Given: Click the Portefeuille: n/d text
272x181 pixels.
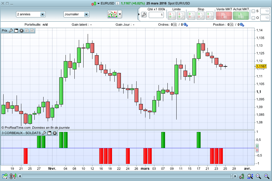Looking at the screenshot, I should click(x=36, y=25).
